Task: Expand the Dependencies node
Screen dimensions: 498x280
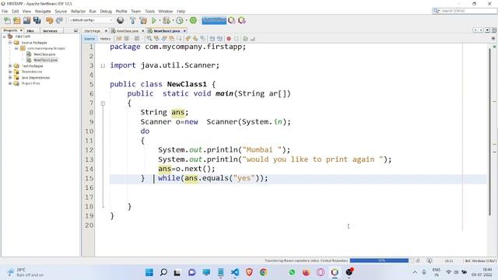Action: pos(10,72)
